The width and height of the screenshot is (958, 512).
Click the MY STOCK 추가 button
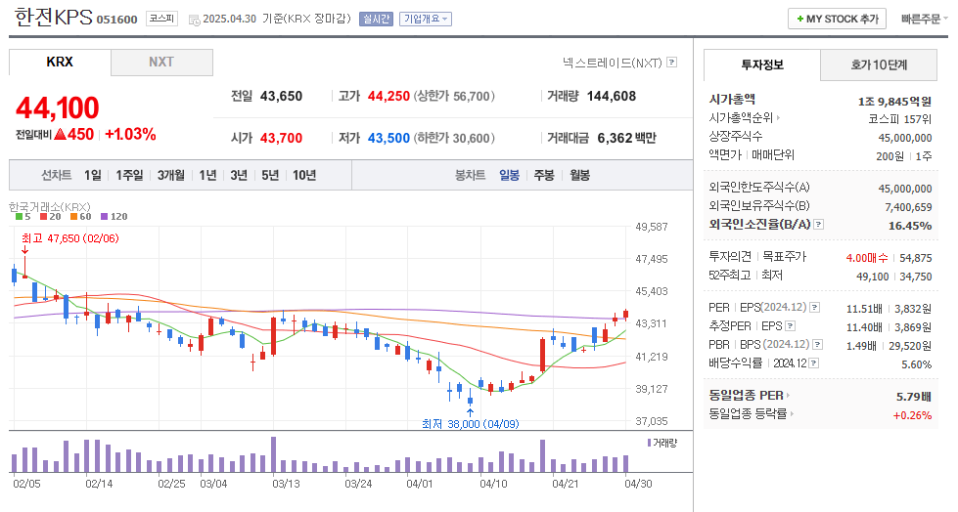(x=837, y=19)
